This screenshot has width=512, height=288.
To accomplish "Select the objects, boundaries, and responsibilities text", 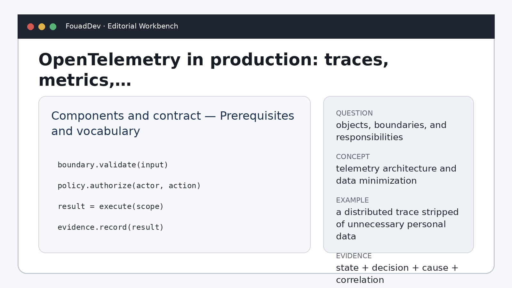I will coord(391,131).
